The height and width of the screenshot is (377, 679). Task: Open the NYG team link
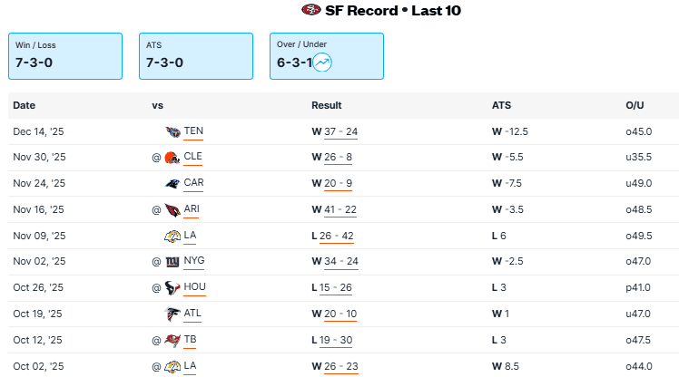pyautogui.click(x=194, y=263)
